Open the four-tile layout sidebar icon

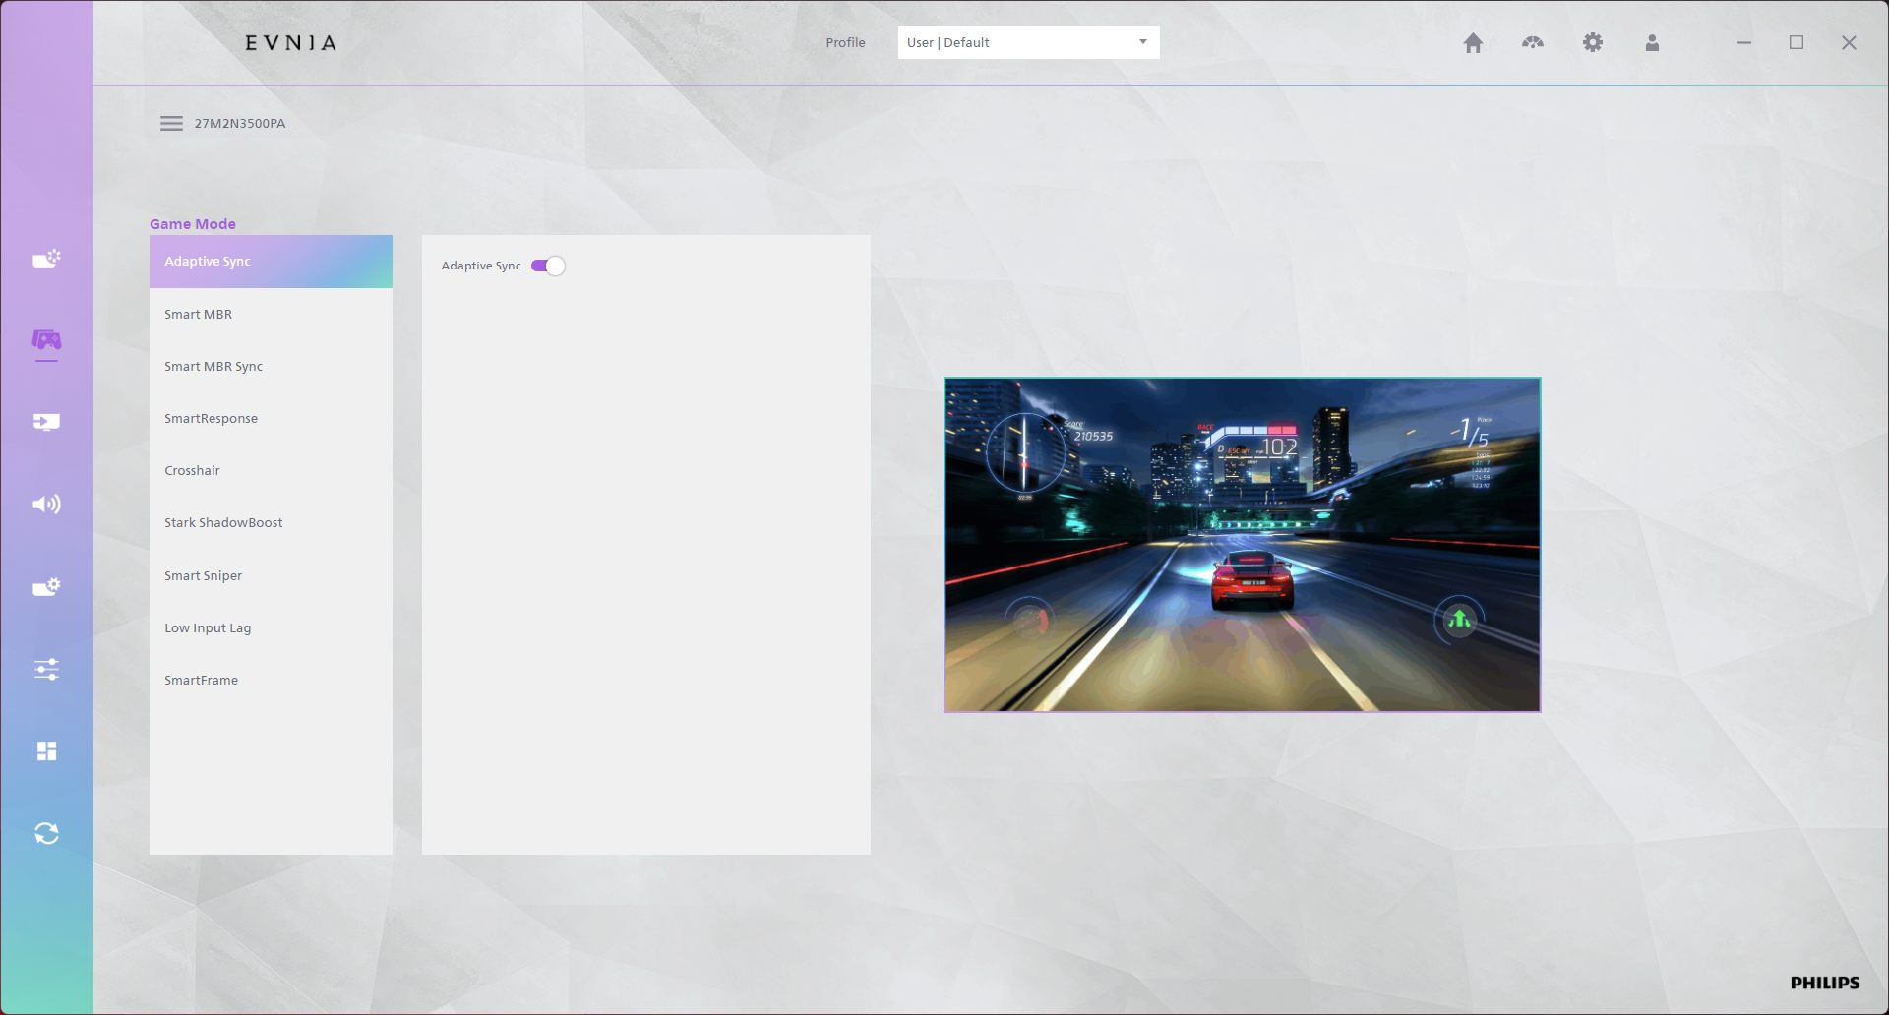46,751
